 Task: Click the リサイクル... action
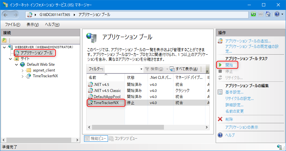(234, 78)
